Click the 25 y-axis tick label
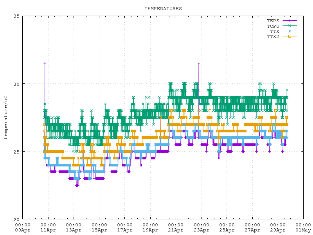This screenshot has width=313, height=235. (x=17, y=152)
